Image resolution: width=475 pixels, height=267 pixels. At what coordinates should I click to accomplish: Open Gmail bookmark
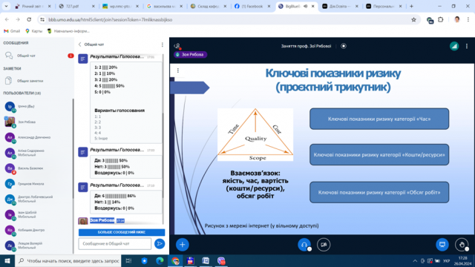click(x=12, y=31)
